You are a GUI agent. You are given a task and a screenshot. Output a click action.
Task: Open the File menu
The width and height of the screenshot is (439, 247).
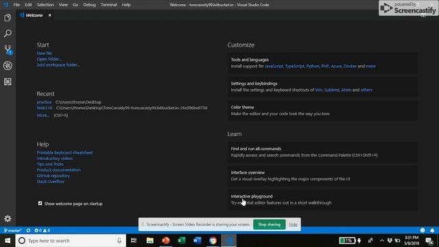(16, 5)
